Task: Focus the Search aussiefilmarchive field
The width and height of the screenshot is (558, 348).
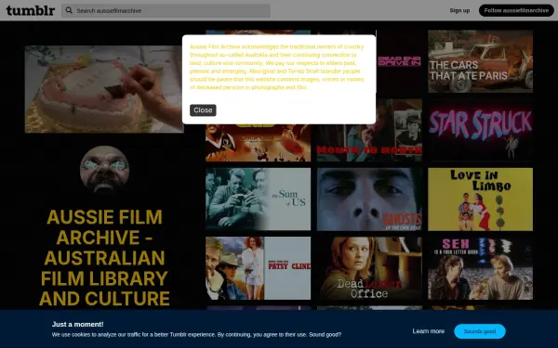Action: (x=166, y=10)
